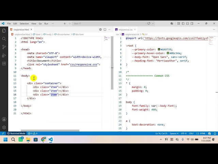Click Customize Layout icon

tap(178, 24)
